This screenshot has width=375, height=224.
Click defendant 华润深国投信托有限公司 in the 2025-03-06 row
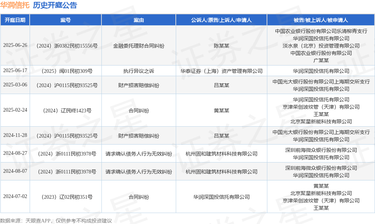(x=321, y=89)
